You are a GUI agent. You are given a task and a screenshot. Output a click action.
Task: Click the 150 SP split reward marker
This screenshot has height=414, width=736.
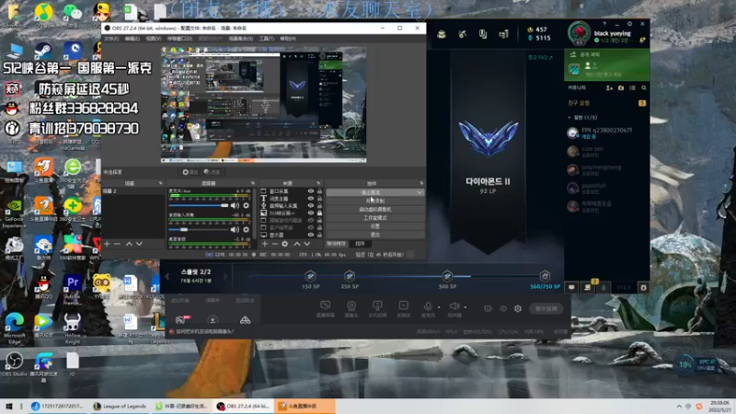click(310, 276)
